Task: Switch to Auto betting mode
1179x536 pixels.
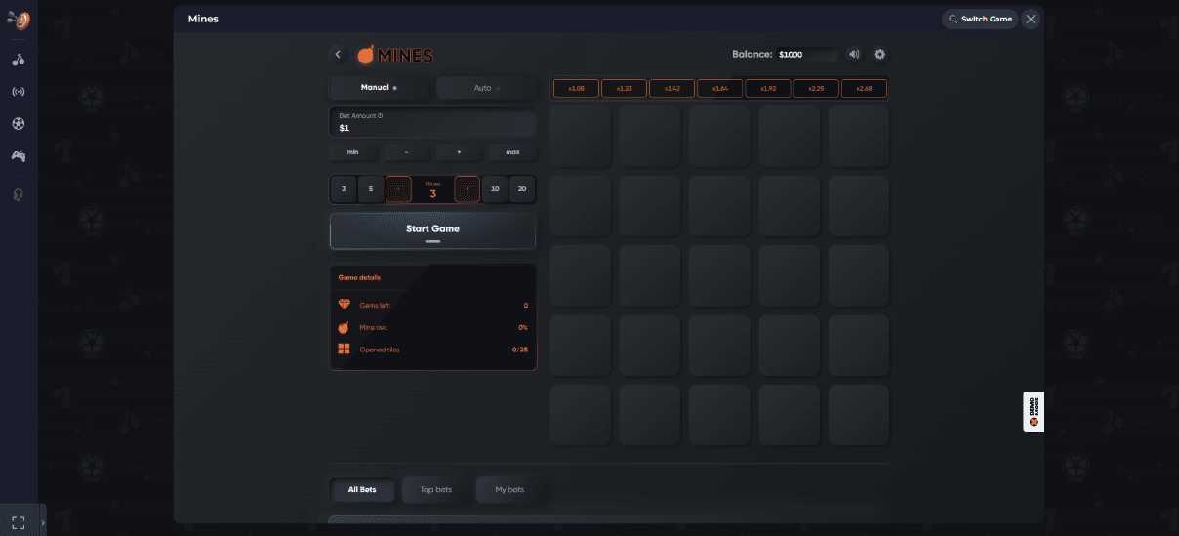Action: [x=486, y=88]
